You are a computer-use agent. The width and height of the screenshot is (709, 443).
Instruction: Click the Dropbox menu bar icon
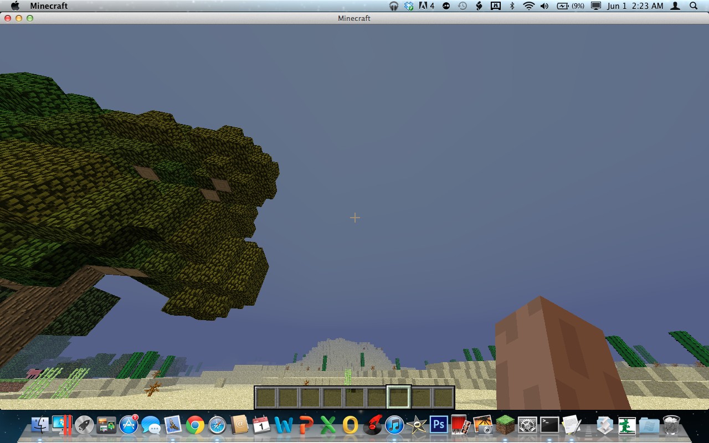[407, 6]
